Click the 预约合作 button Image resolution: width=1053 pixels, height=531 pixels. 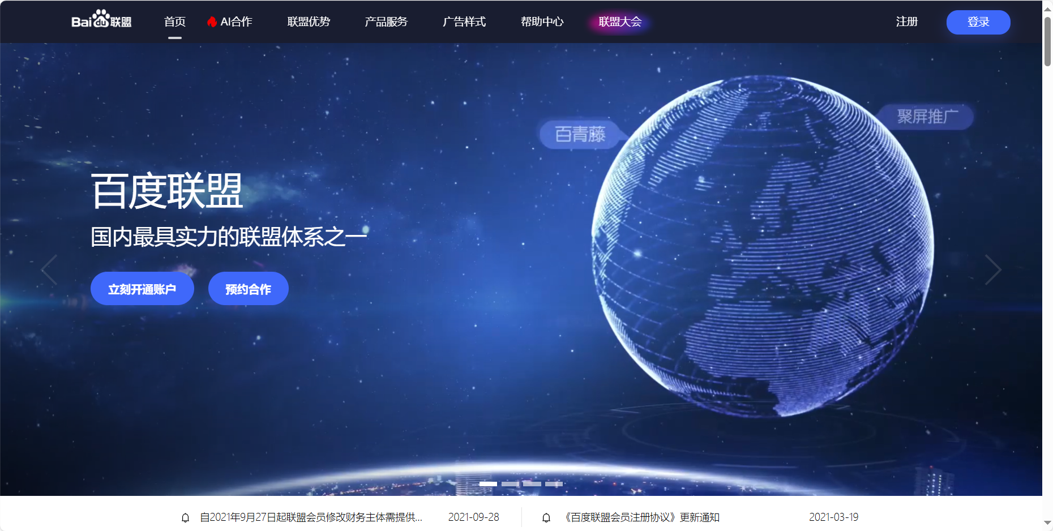pyautogui.click(x=249, y=289)
